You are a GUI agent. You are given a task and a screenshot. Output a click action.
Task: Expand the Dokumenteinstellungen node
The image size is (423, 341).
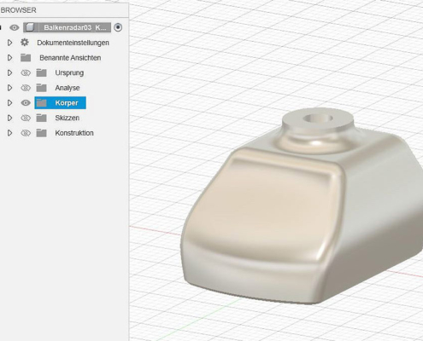click(x=9, y=43)
